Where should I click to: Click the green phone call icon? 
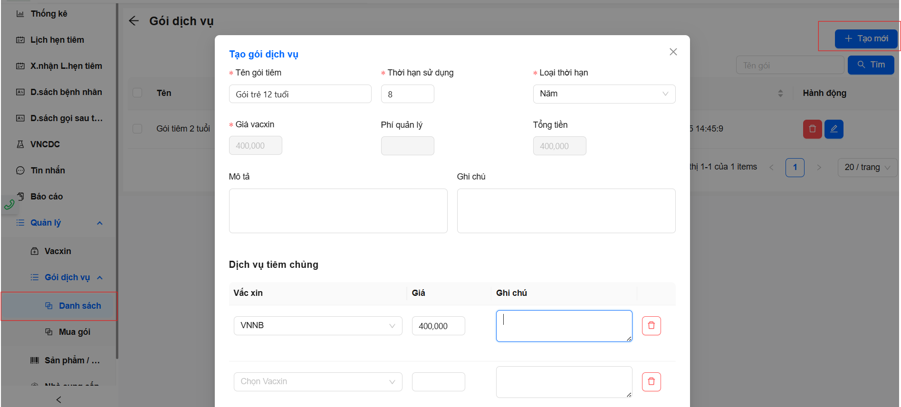coord(10,205)
